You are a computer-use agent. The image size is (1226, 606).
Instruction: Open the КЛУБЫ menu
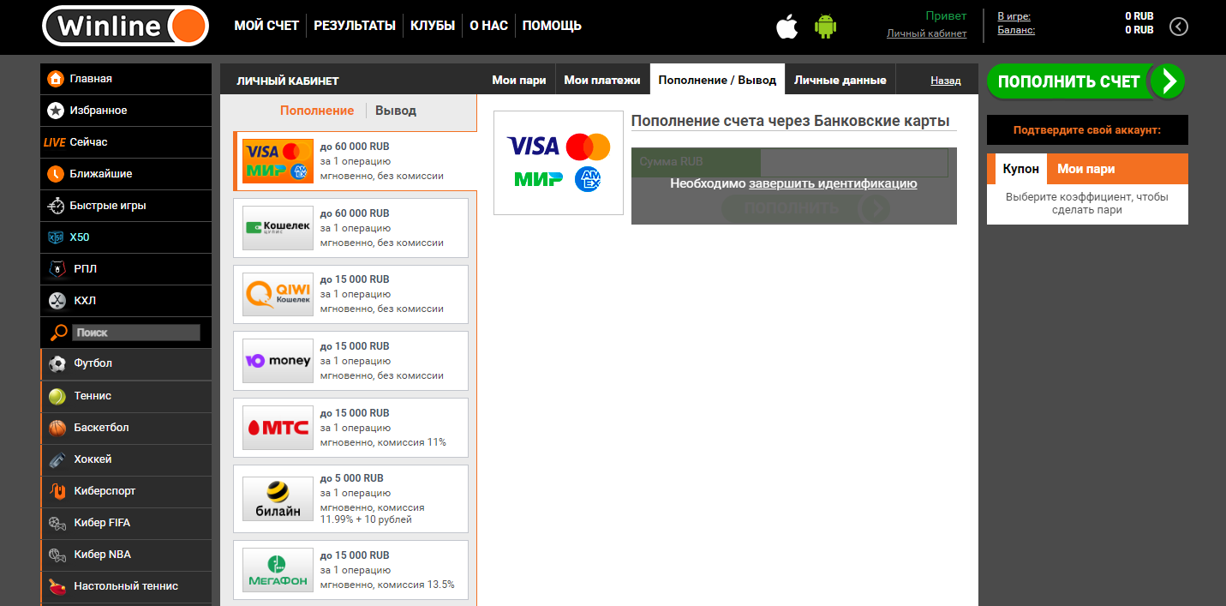pyautogui.click(x=433, y=26)
